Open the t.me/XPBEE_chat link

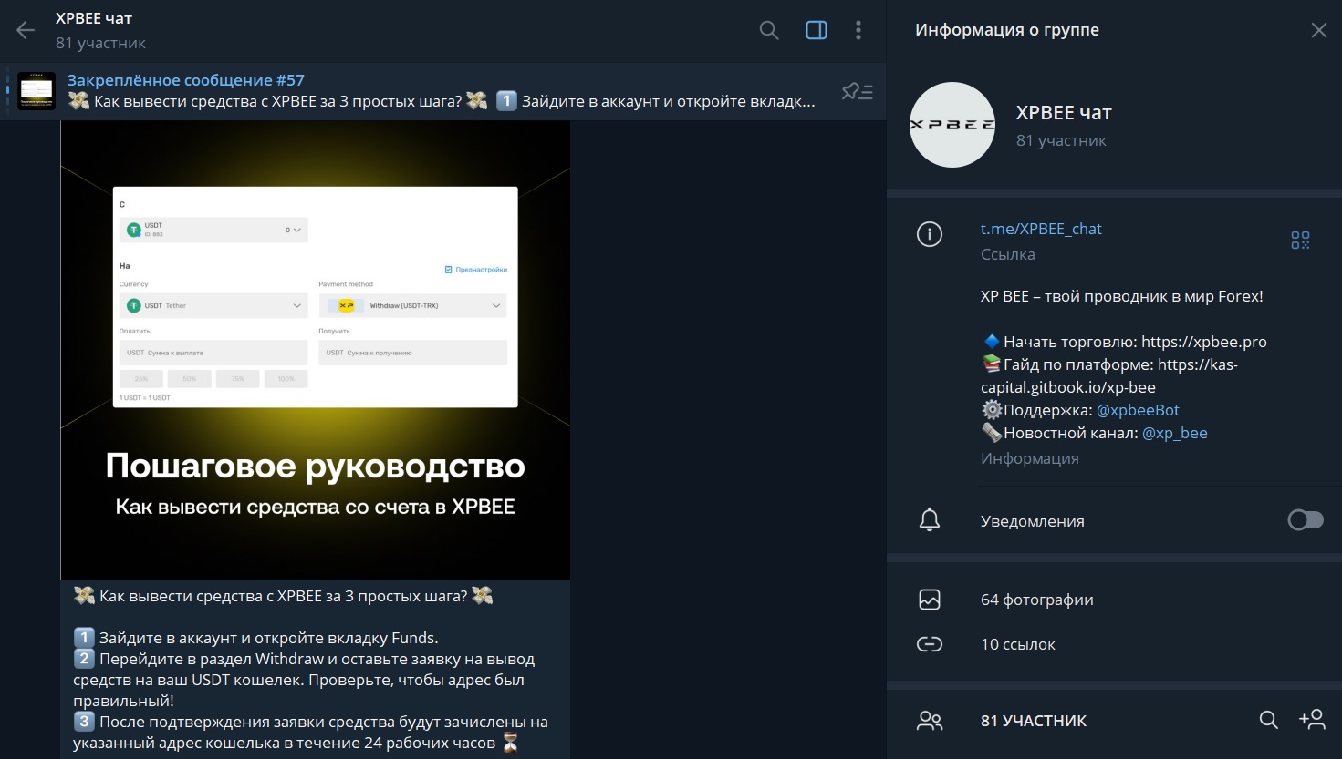coord(1041,229)
